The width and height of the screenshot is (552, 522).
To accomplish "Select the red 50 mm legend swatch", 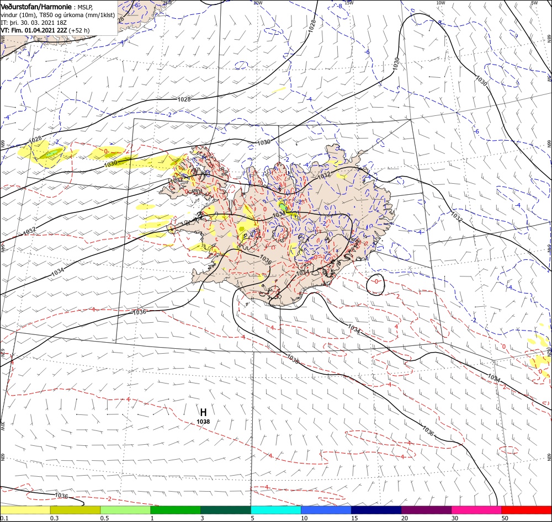I will point(527,510).
